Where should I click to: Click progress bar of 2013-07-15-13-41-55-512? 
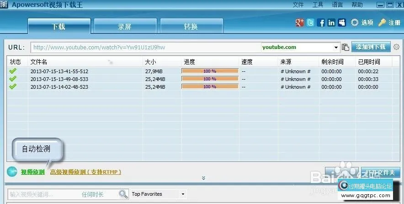pos(210,71)
